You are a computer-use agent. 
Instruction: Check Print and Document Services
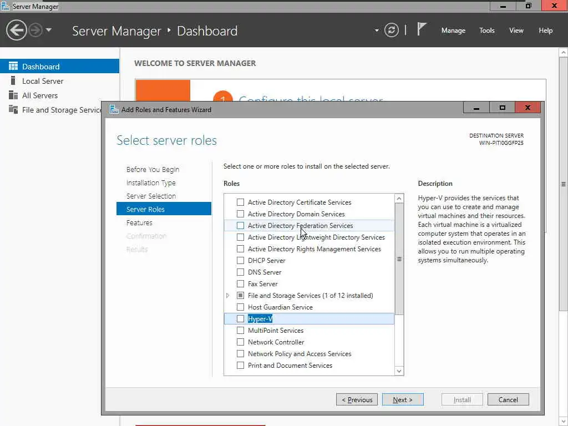[x=240, y=365]
